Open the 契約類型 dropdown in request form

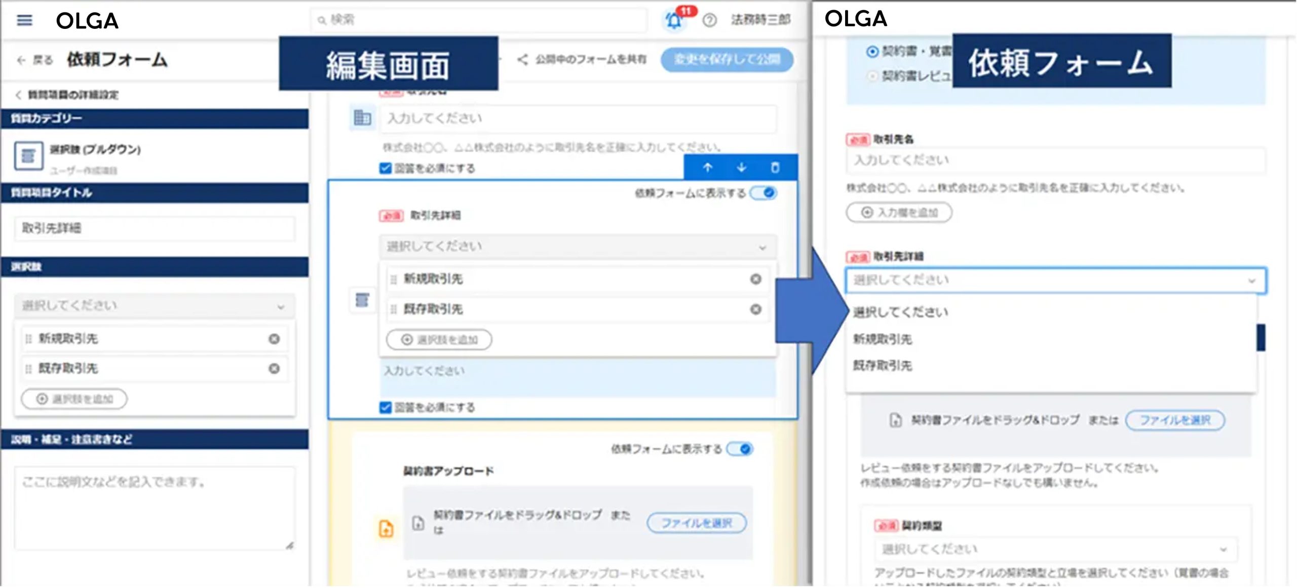pos(1055,550)
